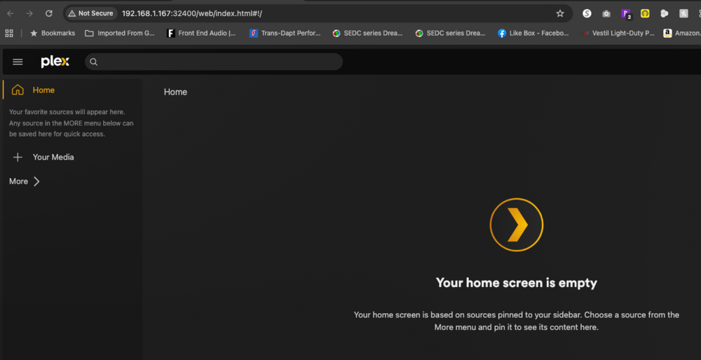Screen dimensions: 701x360
Task: Click the Home house icon
Action: click(x=18, y=90)
